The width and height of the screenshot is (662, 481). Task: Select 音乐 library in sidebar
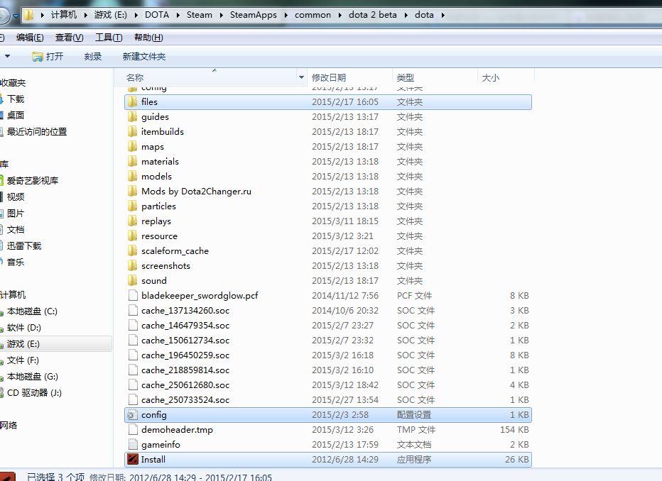click(16, 262)
